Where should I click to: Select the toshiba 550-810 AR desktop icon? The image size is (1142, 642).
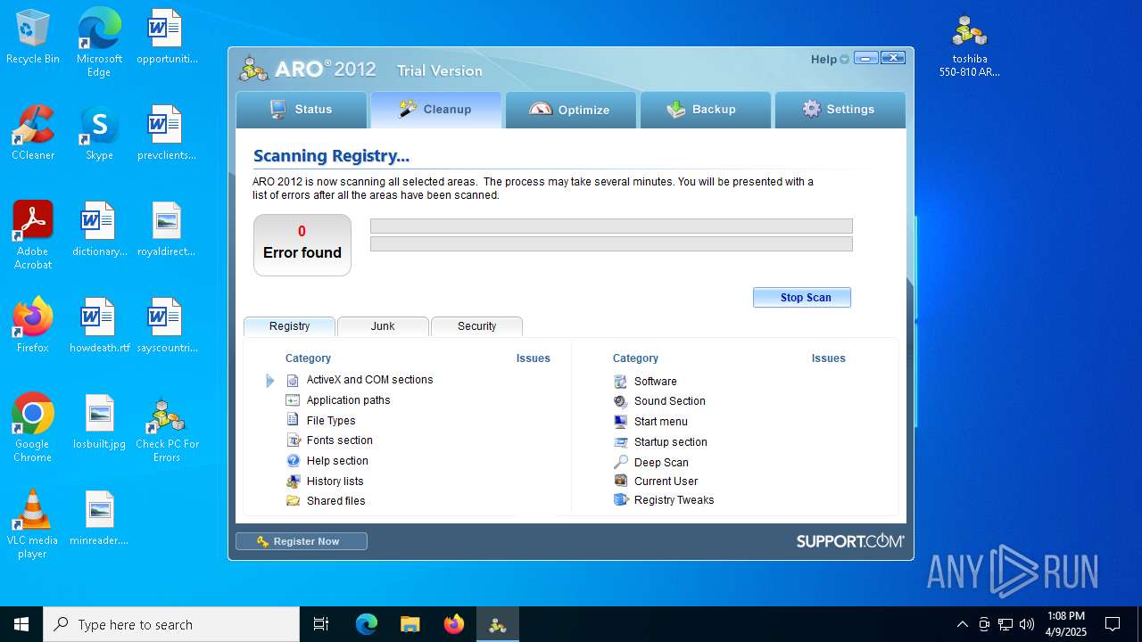pyautogui.click(x=970, y=45)
